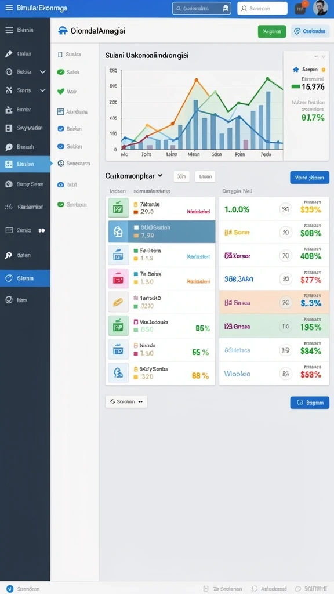Click the speech bubble icon in sidebar
The width and height of the screenshot is (334, 594).
[9, 147]
